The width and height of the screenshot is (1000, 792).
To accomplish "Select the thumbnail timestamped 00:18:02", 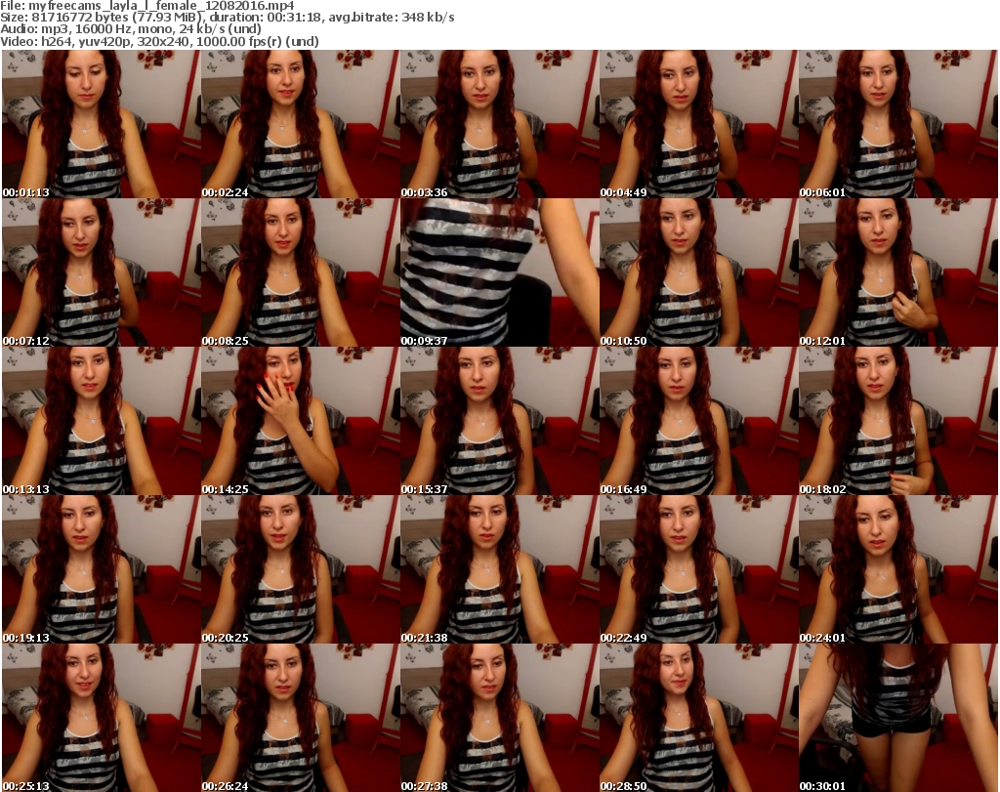I will 897,422.
